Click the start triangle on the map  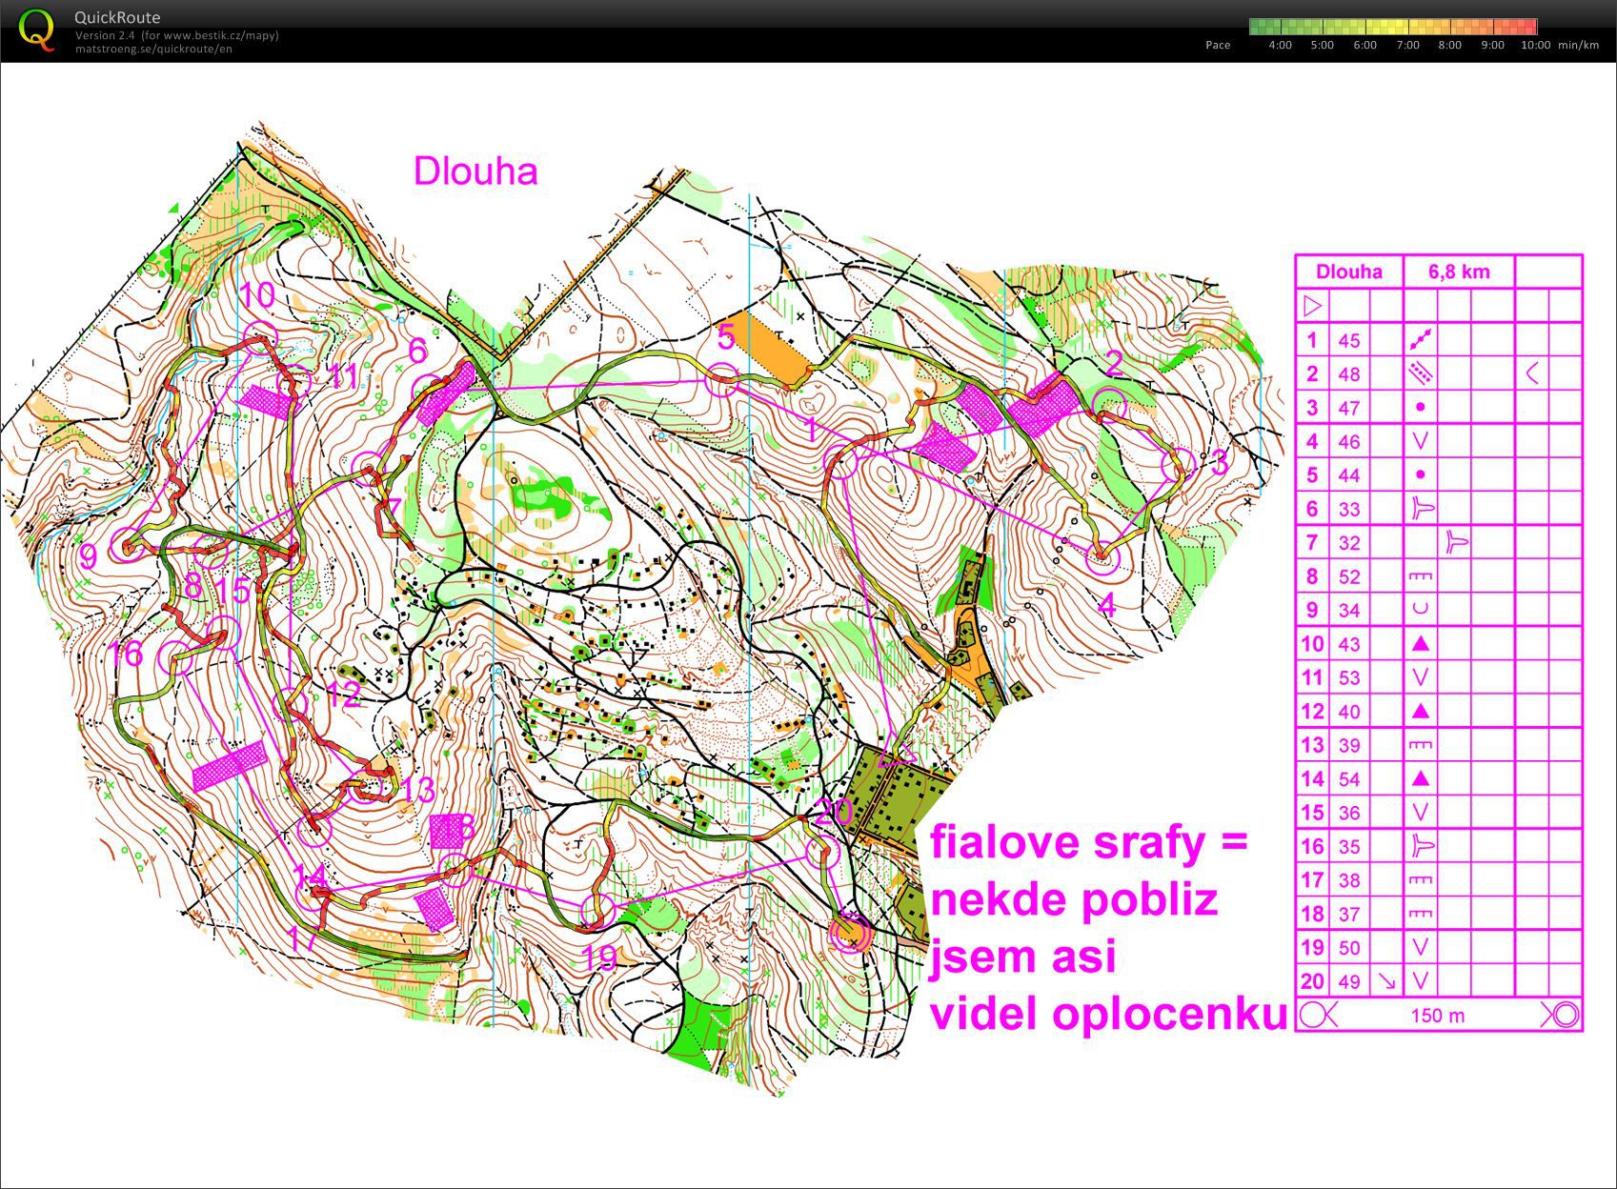[898, 752]
